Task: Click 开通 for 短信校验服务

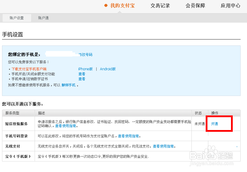Action: (x=214, y=124)
